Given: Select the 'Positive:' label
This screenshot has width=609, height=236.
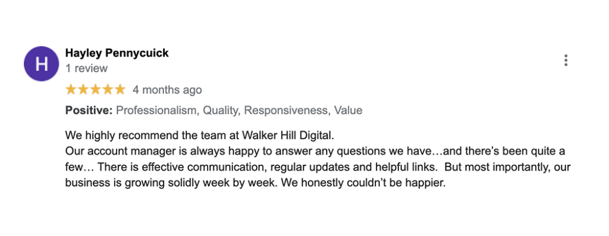Looking at the screenshot, I should pos(89,111).
